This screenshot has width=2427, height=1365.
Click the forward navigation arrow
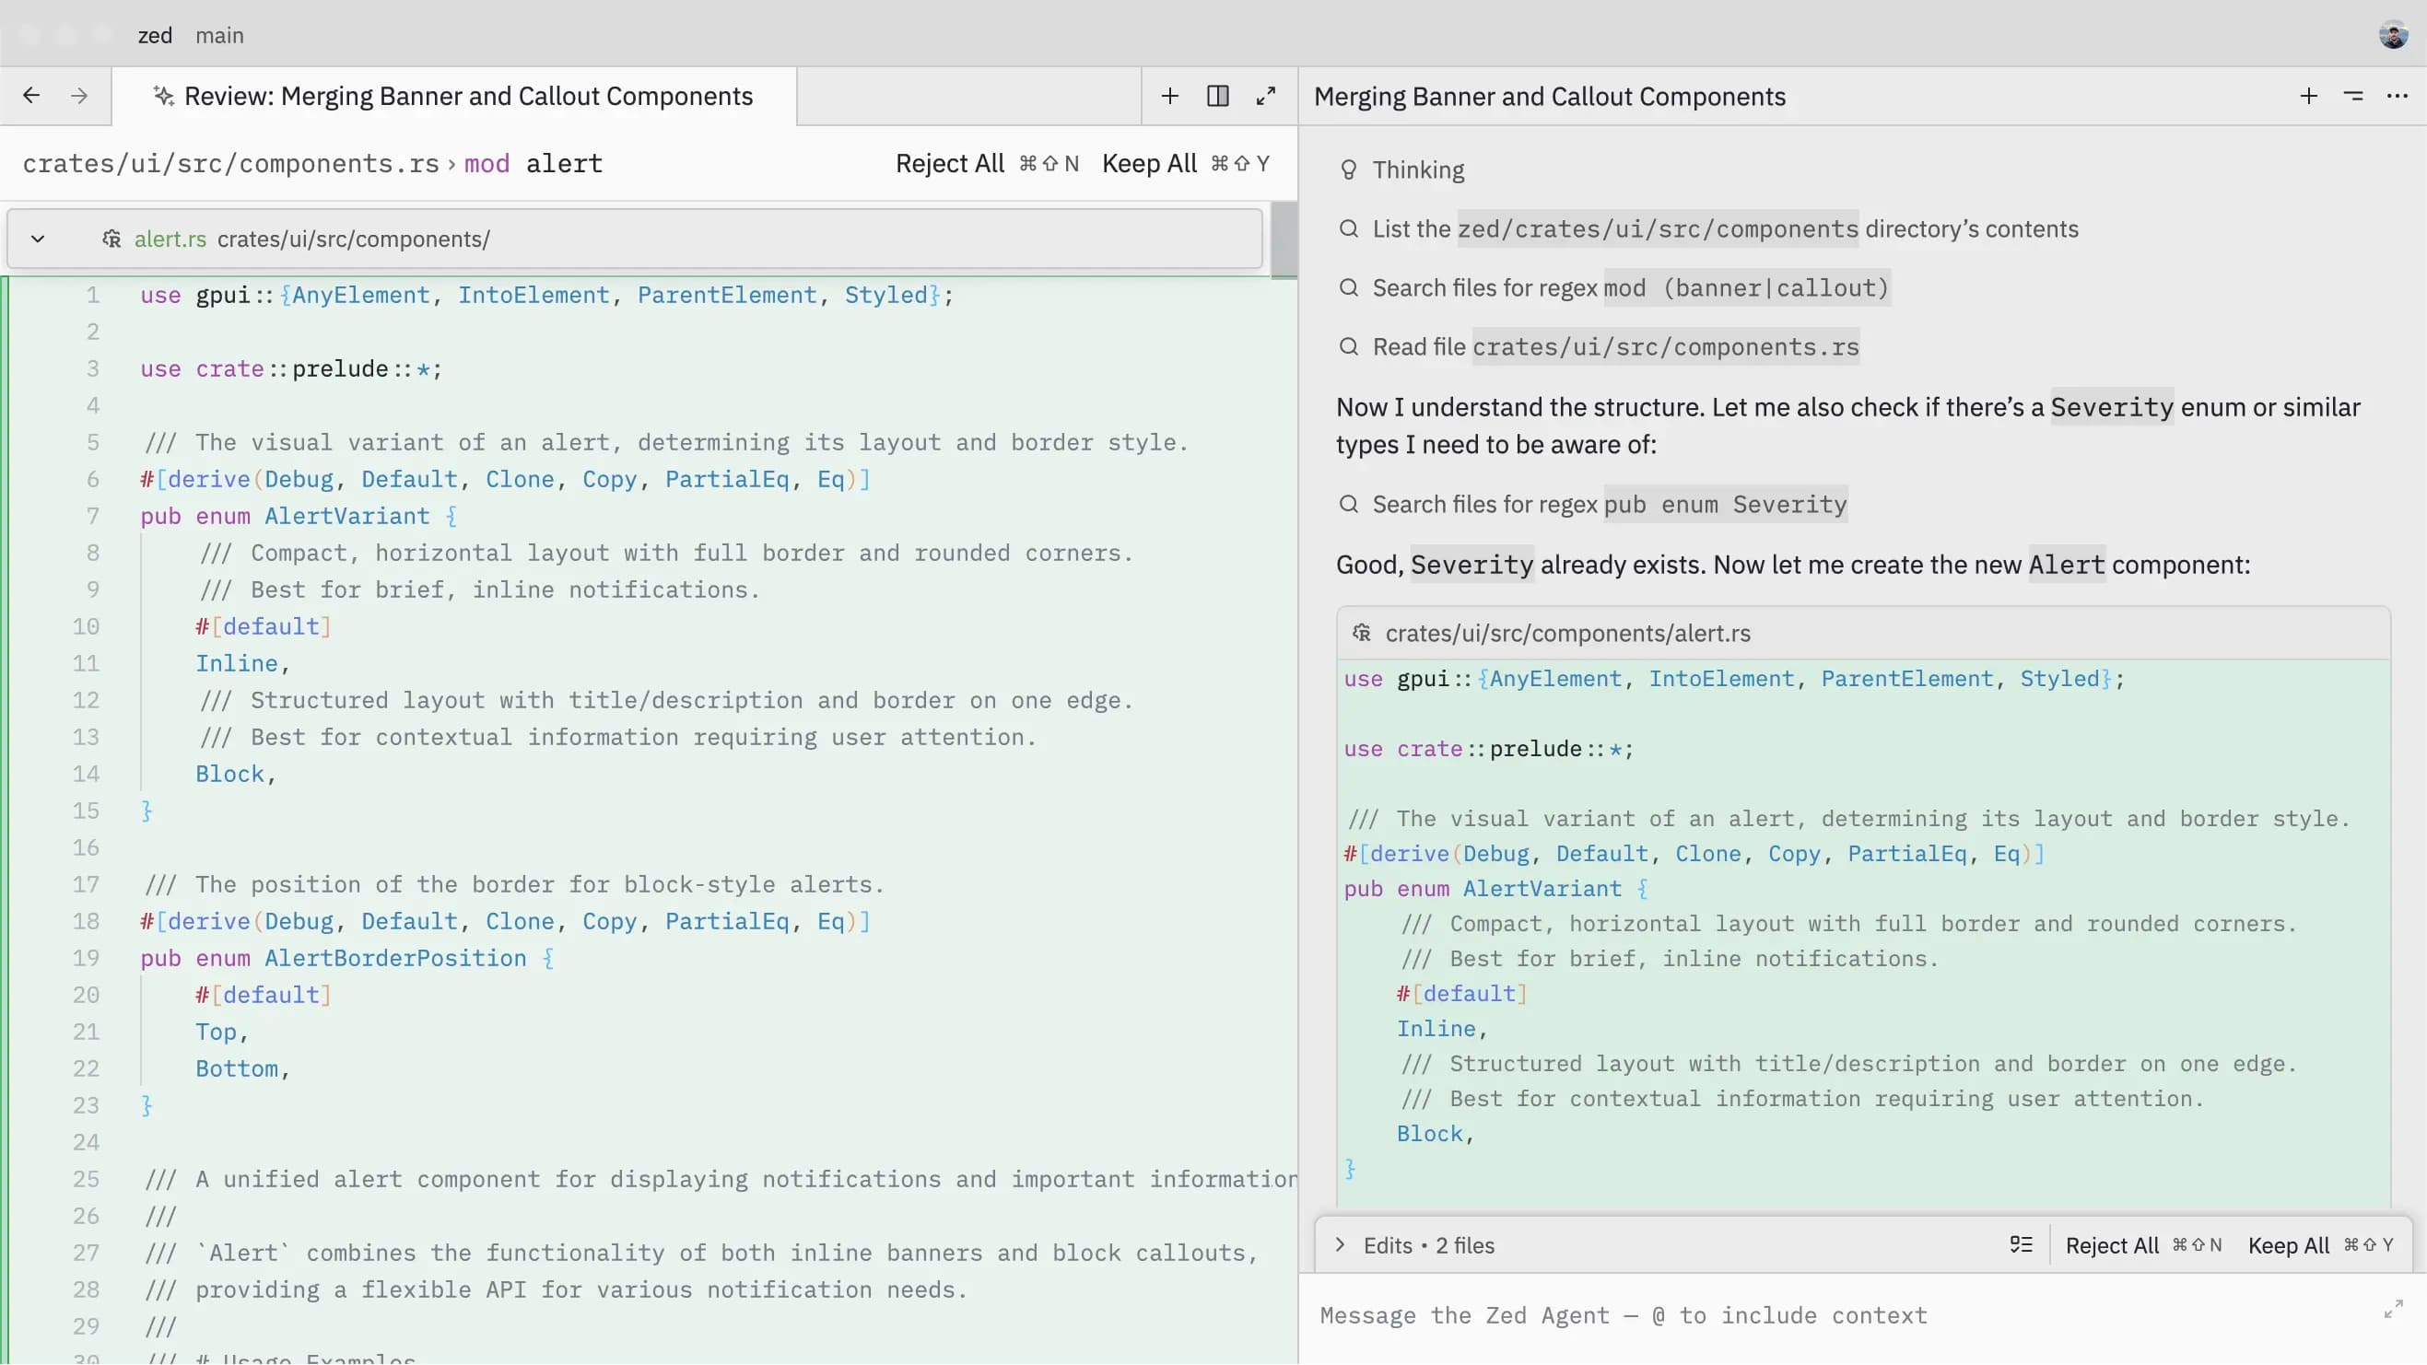pyautogui.click(x=79, y=95)
